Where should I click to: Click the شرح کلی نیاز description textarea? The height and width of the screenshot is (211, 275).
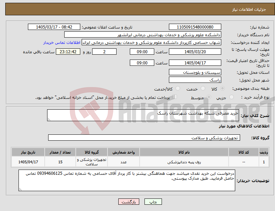click(143, 115)
